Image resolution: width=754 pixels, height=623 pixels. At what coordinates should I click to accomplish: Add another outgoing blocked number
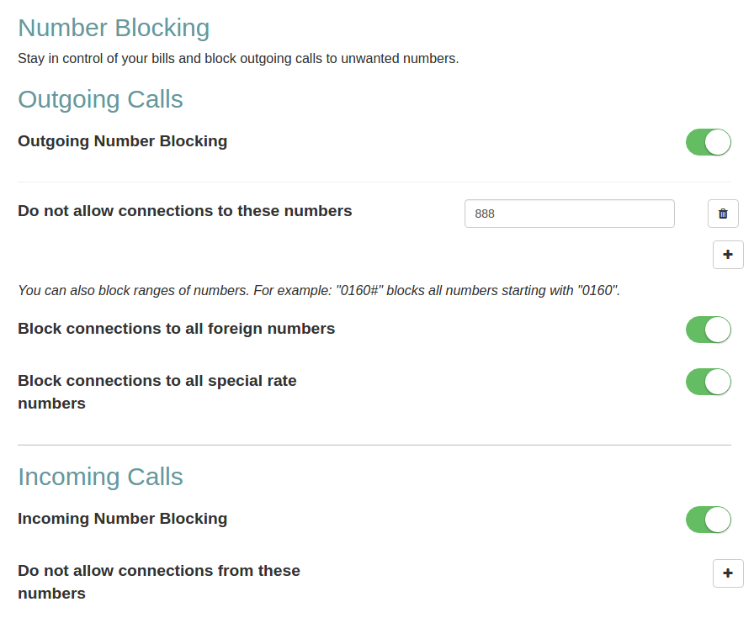coord(728,254)
